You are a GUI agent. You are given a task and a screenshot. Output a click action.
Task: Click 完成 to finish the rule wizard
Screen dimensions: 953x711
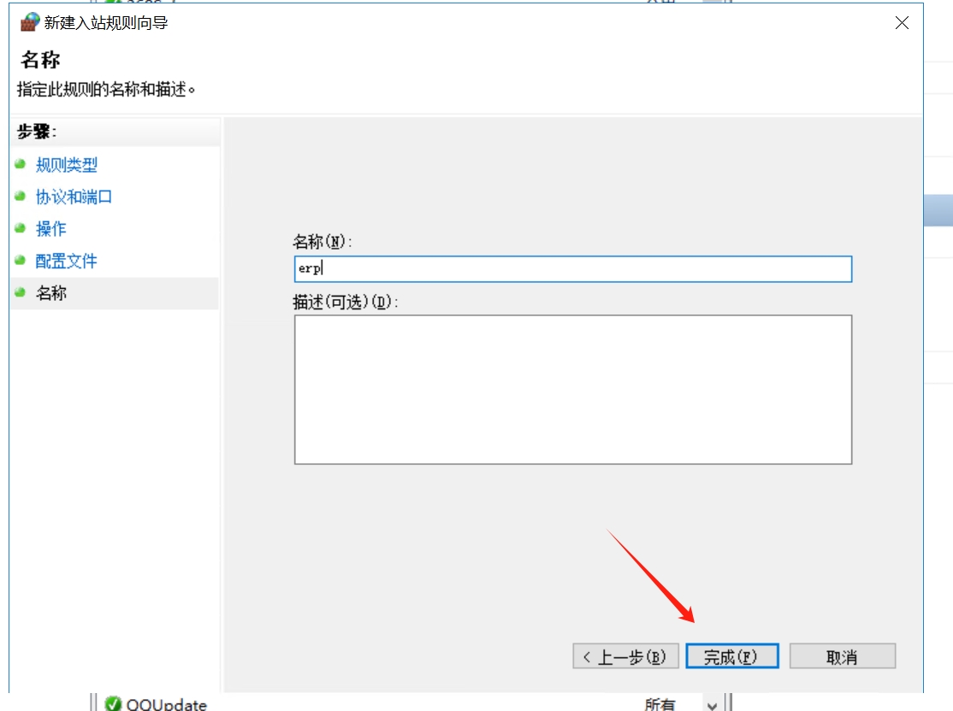731,656
